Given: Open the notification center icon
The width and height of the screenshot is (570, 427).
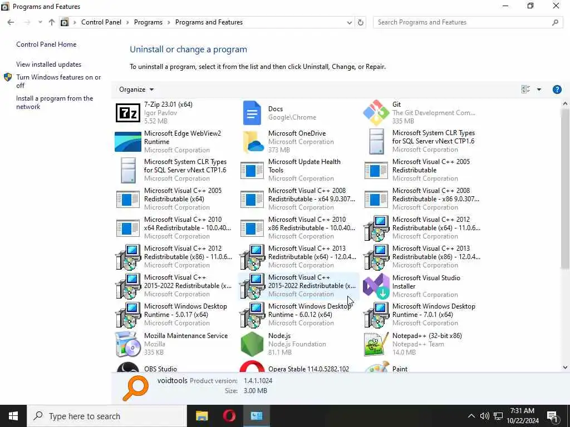Looking at the screenshot, I should pyautogui.click(x=552, y=416).
